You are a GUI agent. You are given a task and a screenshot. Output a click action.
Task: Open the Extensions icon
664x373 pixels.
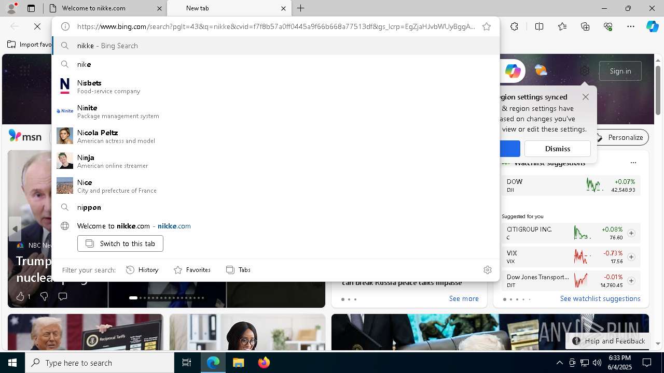514,26
